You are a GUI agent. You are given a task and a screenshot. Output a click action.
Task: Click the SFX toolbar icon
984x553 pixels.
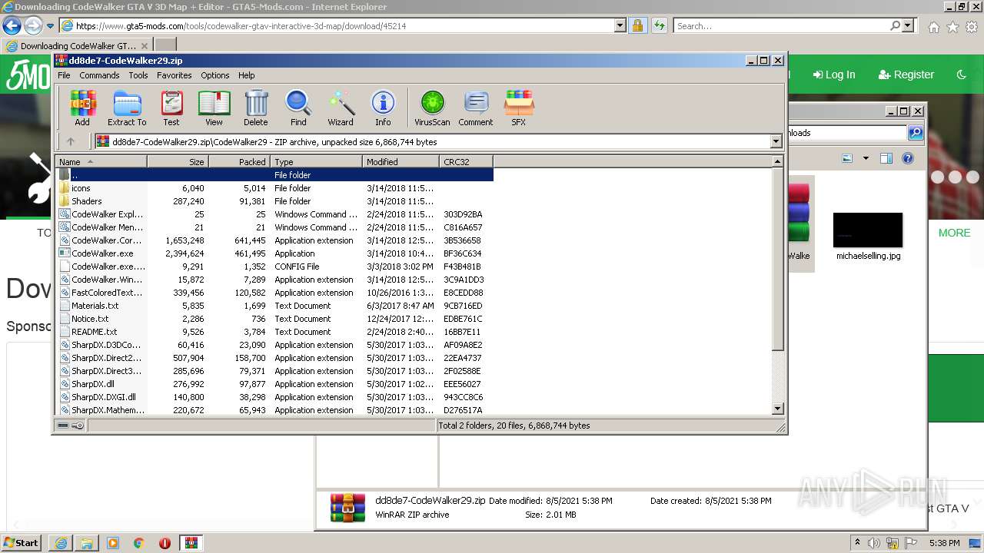[x=519, y=108]
